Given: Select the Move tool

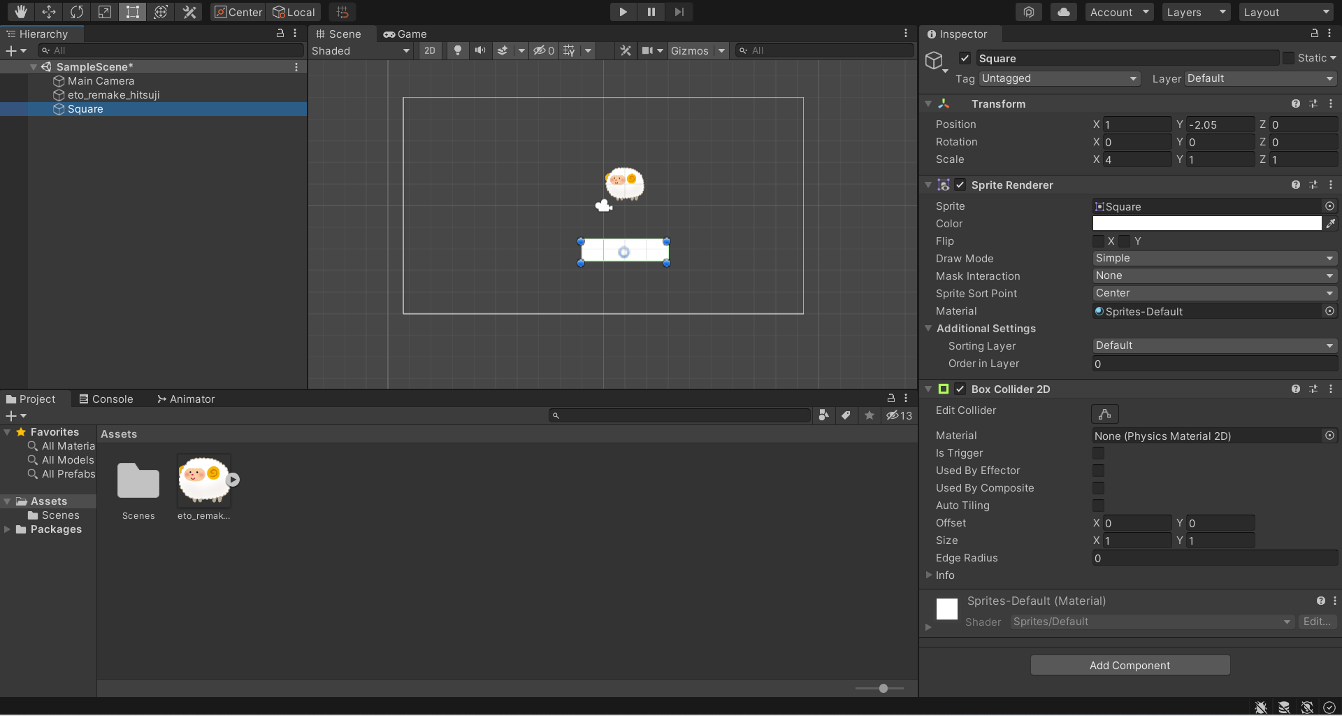Looking at the screenshot, I should (49, 12).
